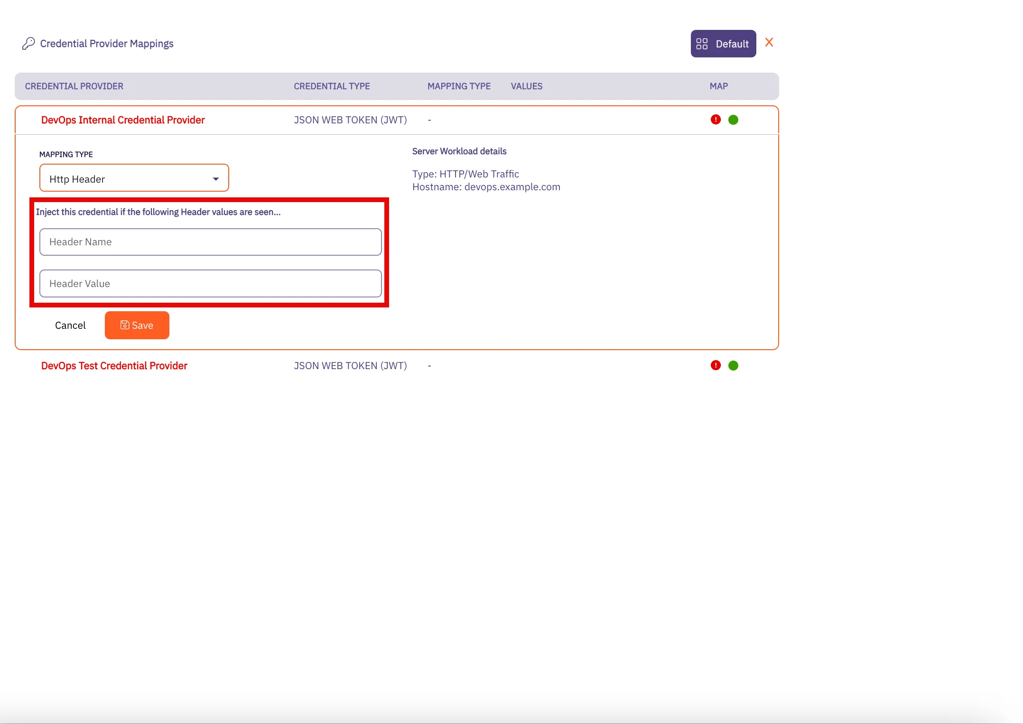This screenshot has height=724, width=1023.
Task: Click green status dot for DevOps Internal provider
Action: (x=733, y=120)
